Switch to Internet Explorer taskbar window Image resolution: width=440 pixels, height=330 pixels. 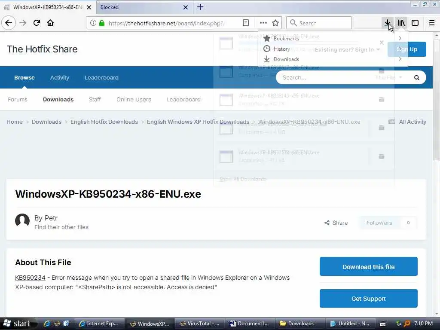(x=99, y=324)
